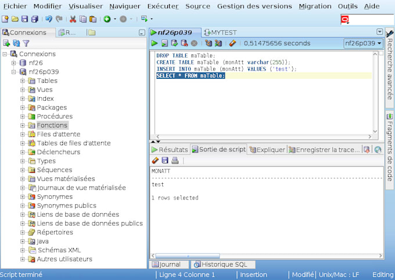The image size is (395, 280).
Task: Click the Run Script icon in the worksheet toolbar
Action: pos(164,43)
